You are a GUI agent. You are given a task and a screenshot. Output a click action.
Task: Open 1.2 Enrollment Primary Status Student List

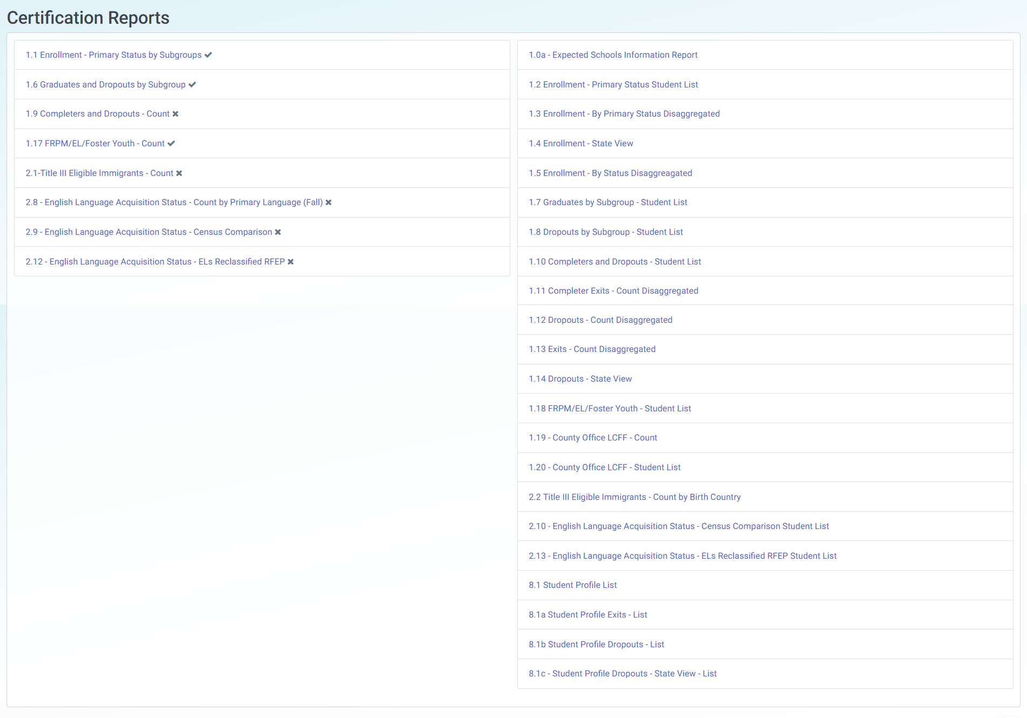[613, 85]
